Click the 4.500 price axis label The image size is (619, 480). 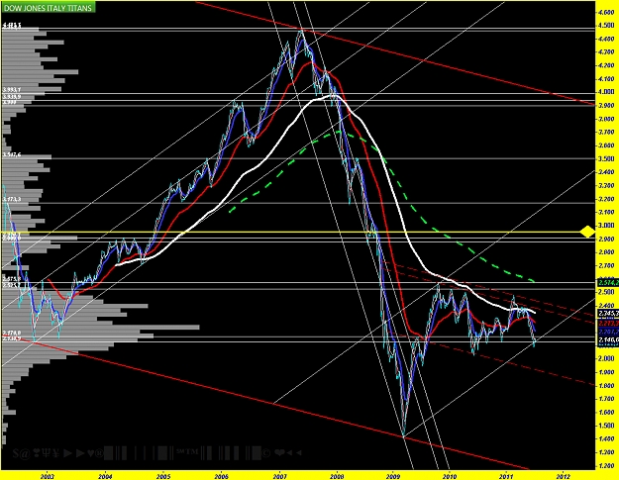point(606,26)
